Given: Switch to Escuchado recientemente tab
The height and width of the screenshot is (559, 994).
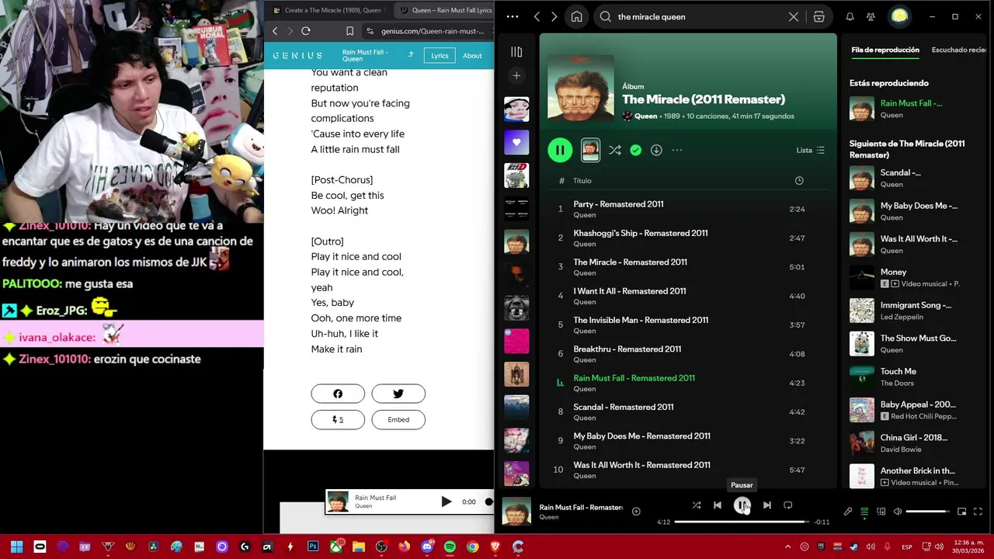Looking at the screenshot, I should [x=960, y=50].
